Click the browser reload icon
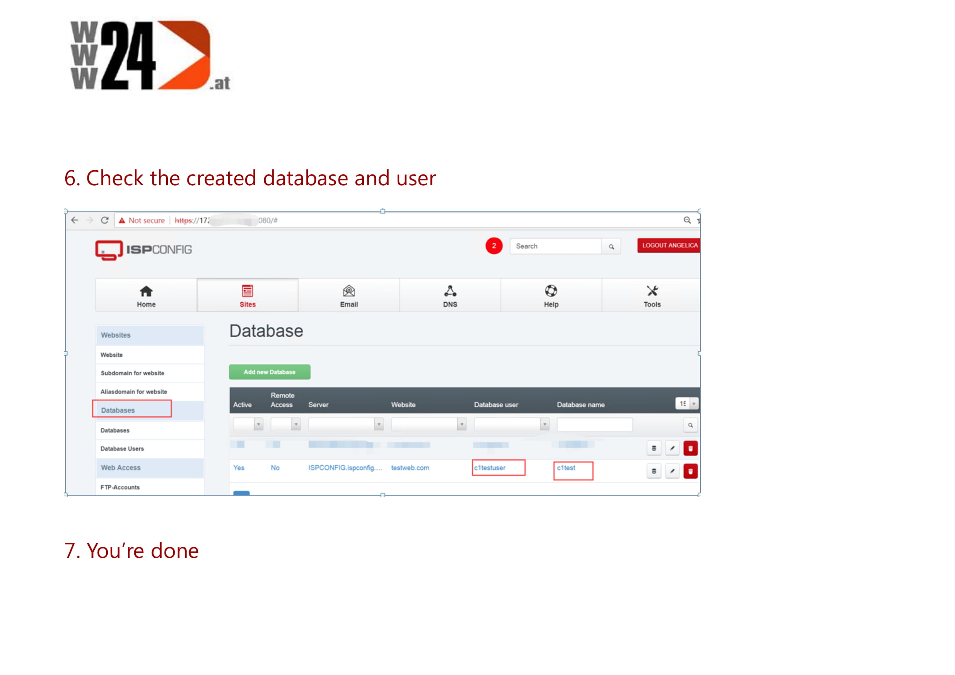 point(105,220)
